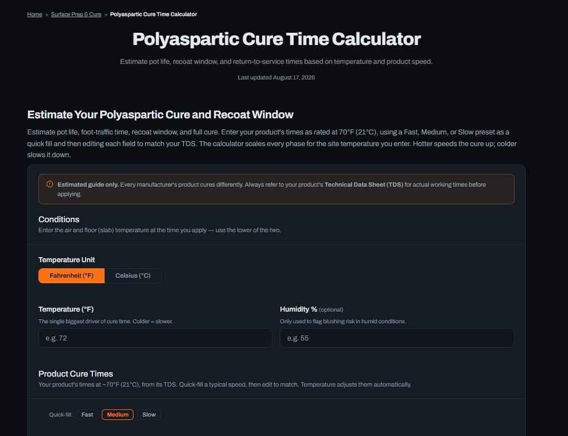Switch the unit to Celsius (°C)
Viewport: 568px width, 436px height.
click(x=133, y=275)
